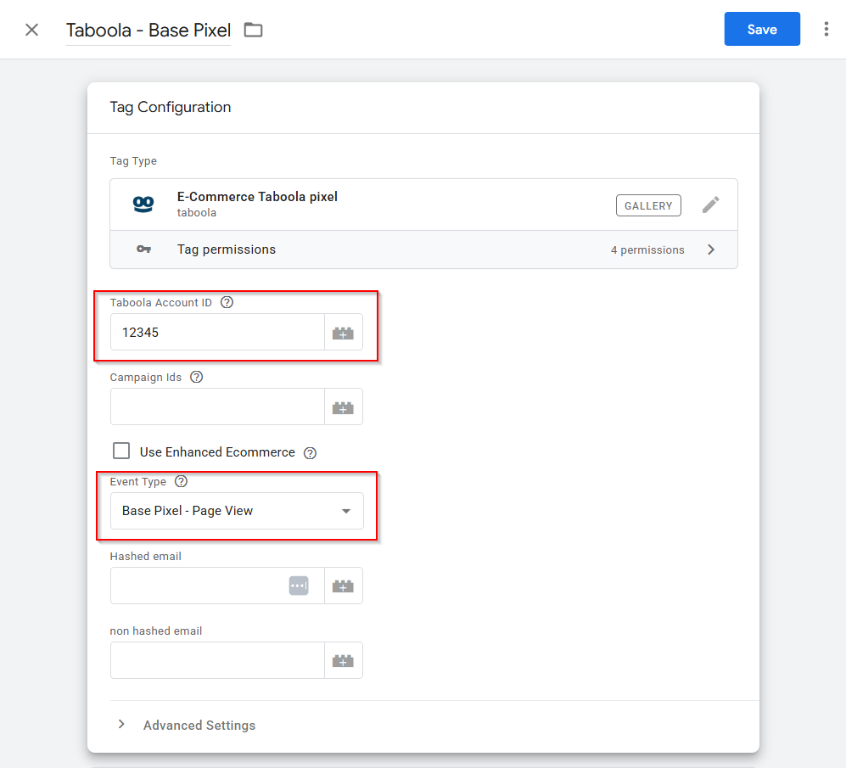The image size is (846, 768).
Task: Click the GALLERY badge button
Action: (648, 205)
